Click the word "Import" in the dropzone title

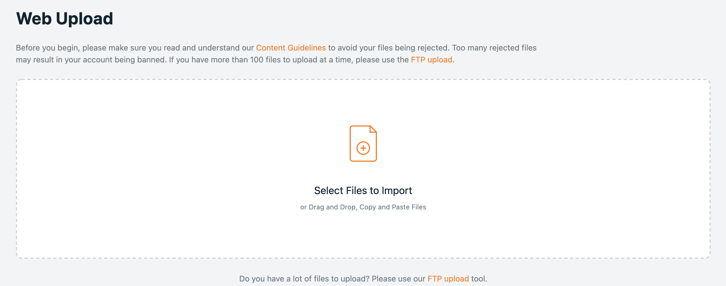click(397, 191)
